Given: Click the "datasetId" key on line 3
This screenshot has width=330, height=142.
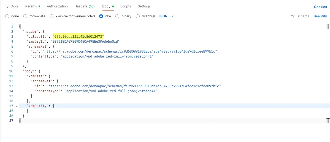Looking at the screenshot, I should coord(37,36).
